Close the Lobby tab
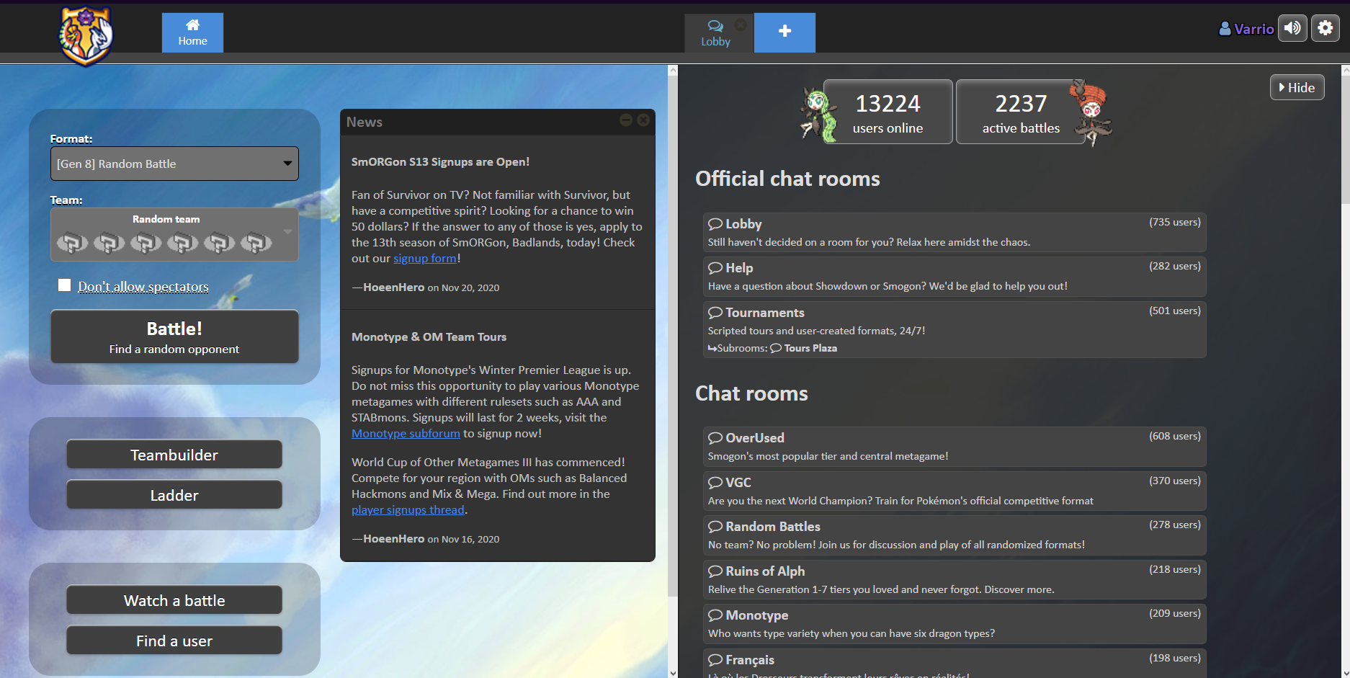This screenshot has height=678, width=1350. pyautogui.click(x=740, y=24)
